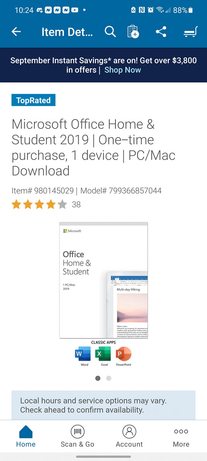Tap the Word app icon
Viewport: 207px width, 461px height.
(83, 354)
